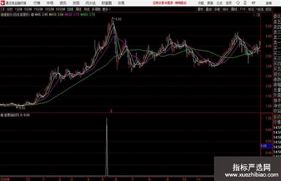The width and height of the screenshot is (281, 181).
Task: Select the 日线 daily chart tab
Action: pos(70,9)
